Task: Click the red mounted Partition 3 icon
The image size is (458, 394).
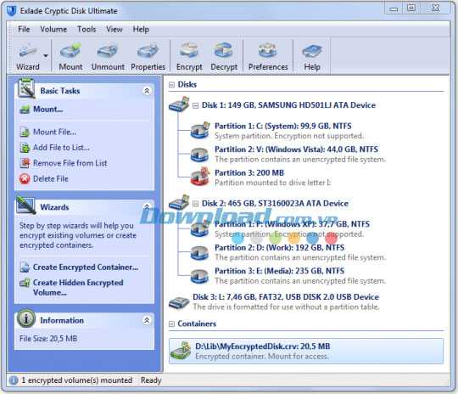Action: pos(200,177)
